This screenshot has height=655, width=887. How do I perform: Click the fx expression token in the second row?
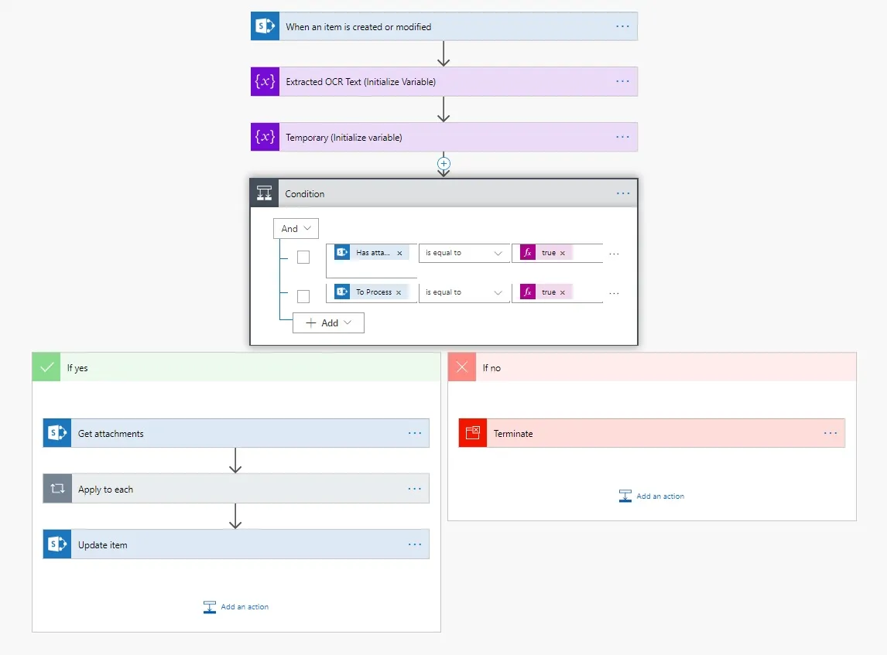click(x=527, y=292)
